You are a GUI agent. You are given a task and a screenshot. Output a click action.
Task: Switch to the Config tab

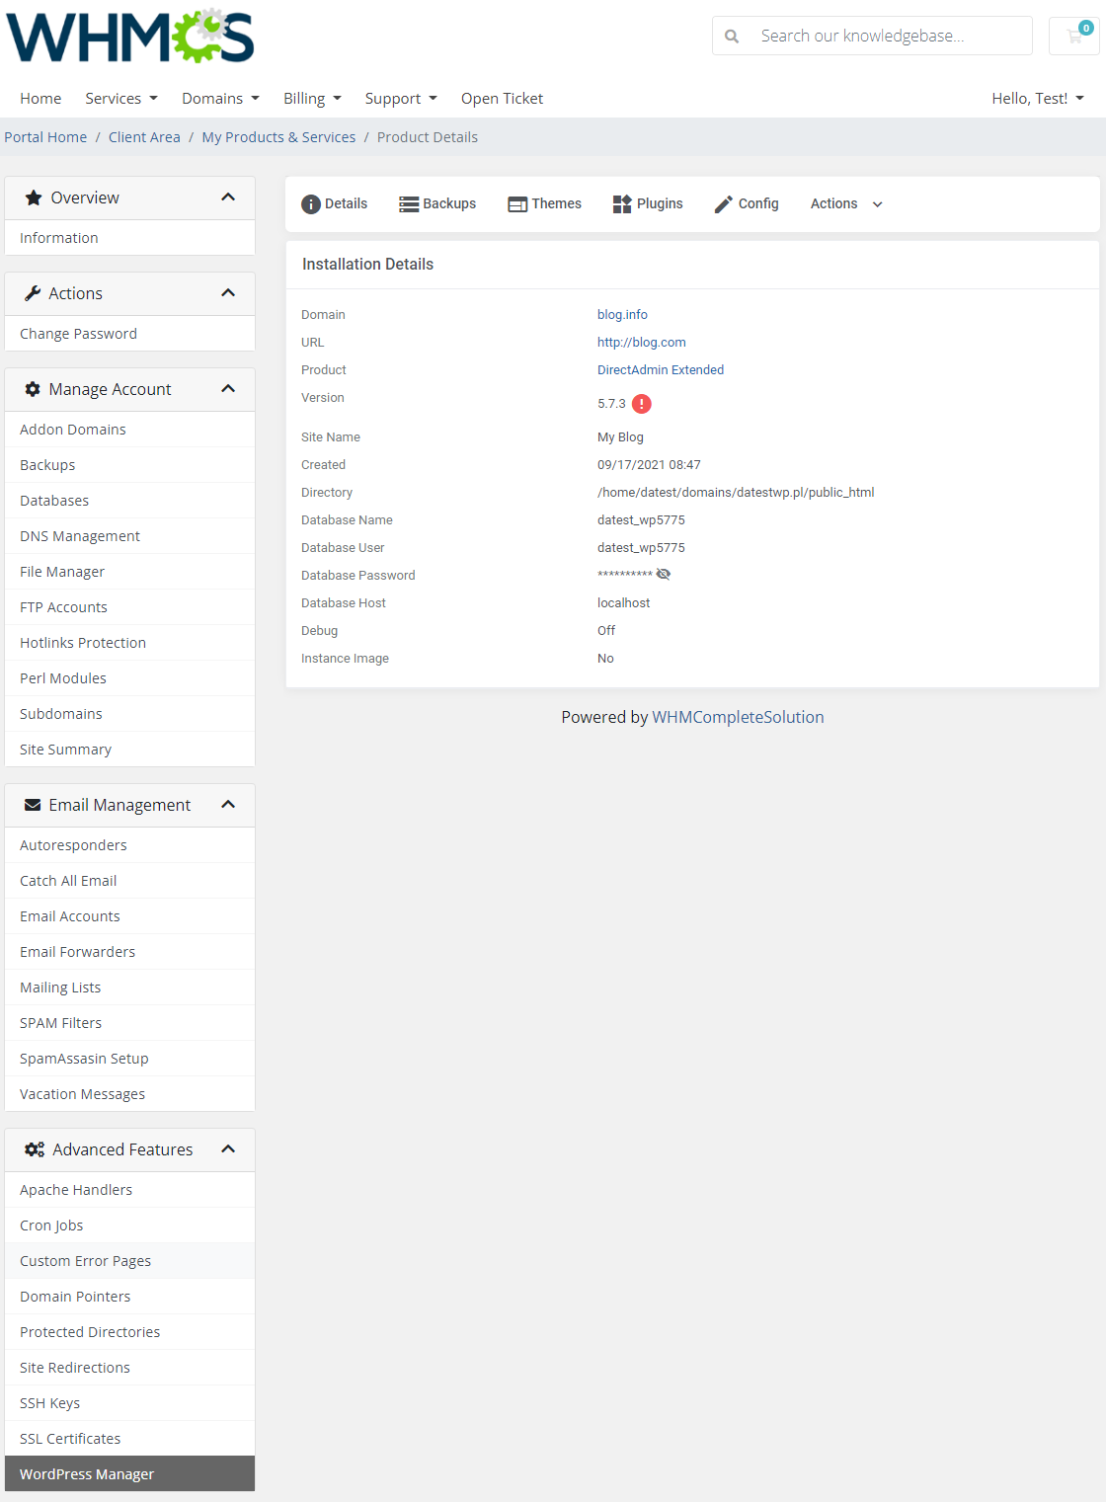tap(747, 204)
